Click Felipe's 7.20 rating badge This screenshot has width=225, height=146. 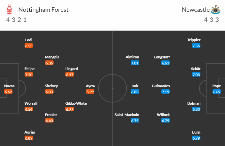(29, 75)
